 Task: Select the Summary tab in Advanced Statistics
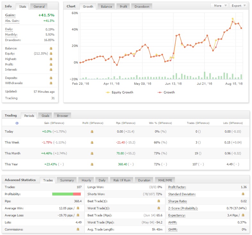pyautogui.click(x=67, y=180)
